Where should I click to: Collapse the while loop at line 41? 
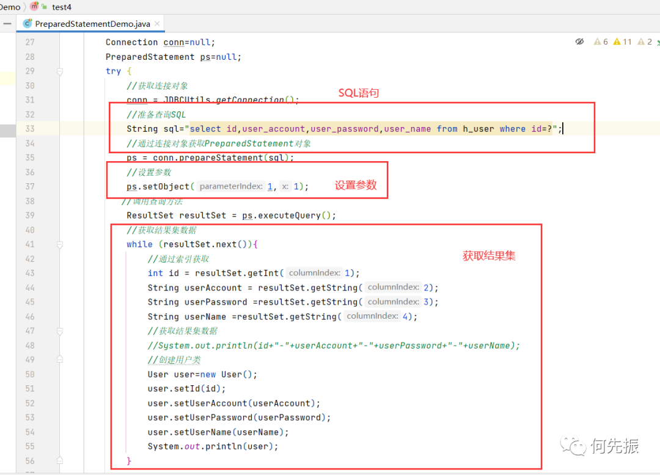(60, 245)
